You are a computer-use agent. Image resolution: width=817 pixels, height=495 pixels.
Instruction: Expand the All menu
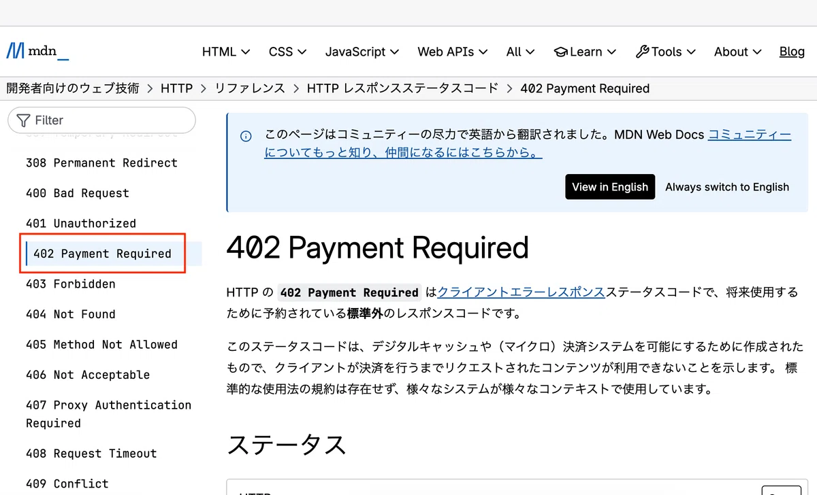(x=521, y=52)
